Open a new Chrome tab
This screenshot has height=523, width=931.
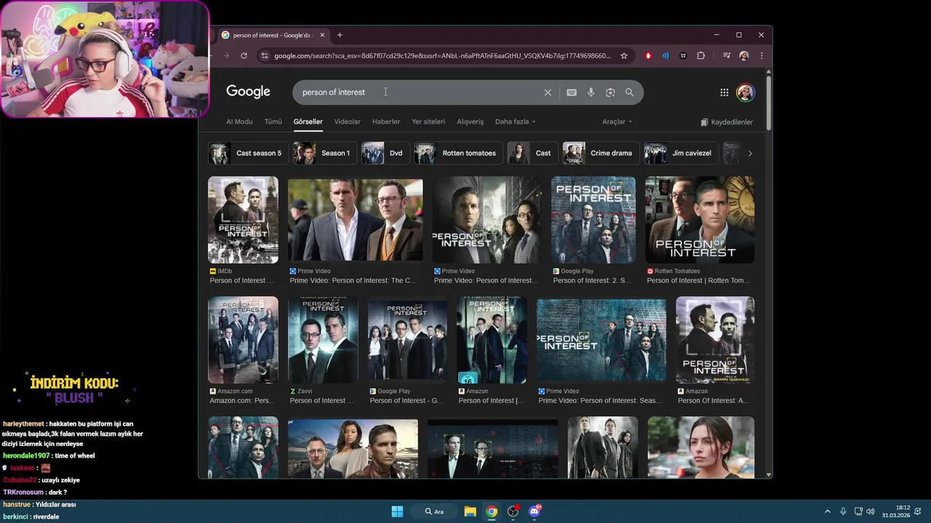coord(340,35)
